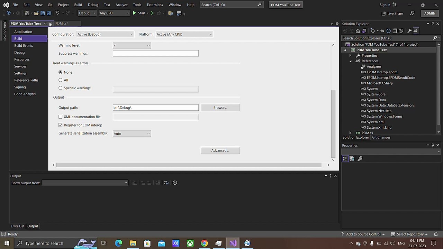Open the Project menu
The width and height of the screenshot is (443, 249).
[63, 5]
